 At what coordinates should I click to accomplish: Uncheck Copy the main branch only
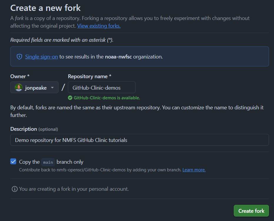pos(13,161)
